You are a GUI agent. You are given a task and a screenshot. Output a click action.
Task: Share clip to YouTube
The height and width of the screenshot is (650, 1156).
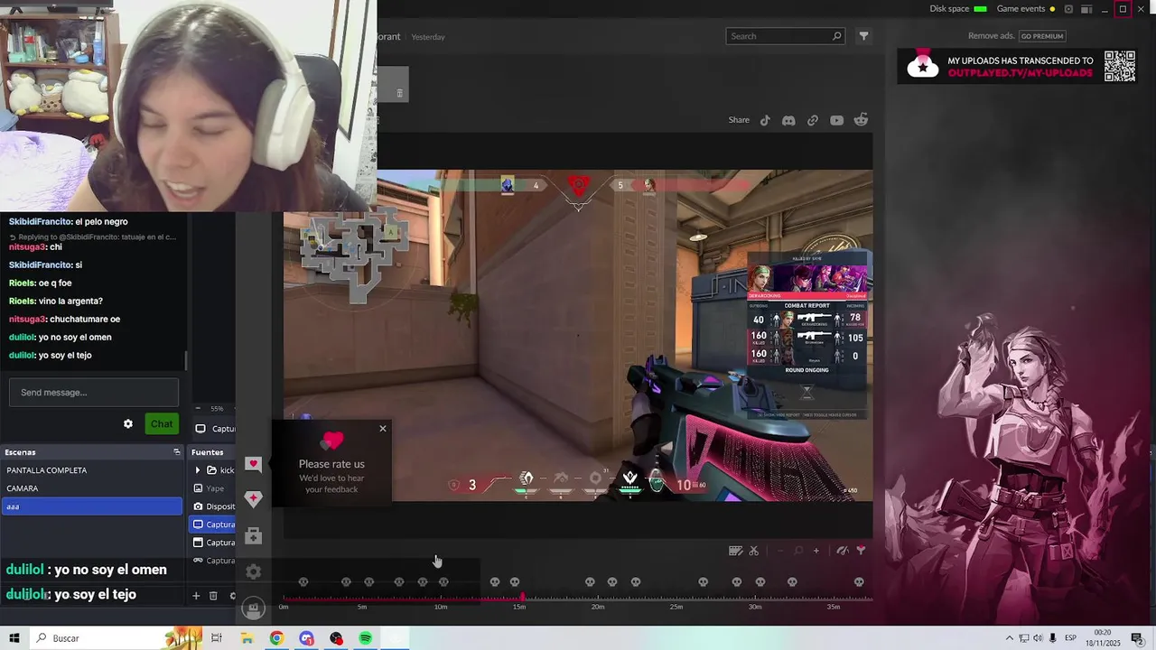coord(837,120)
